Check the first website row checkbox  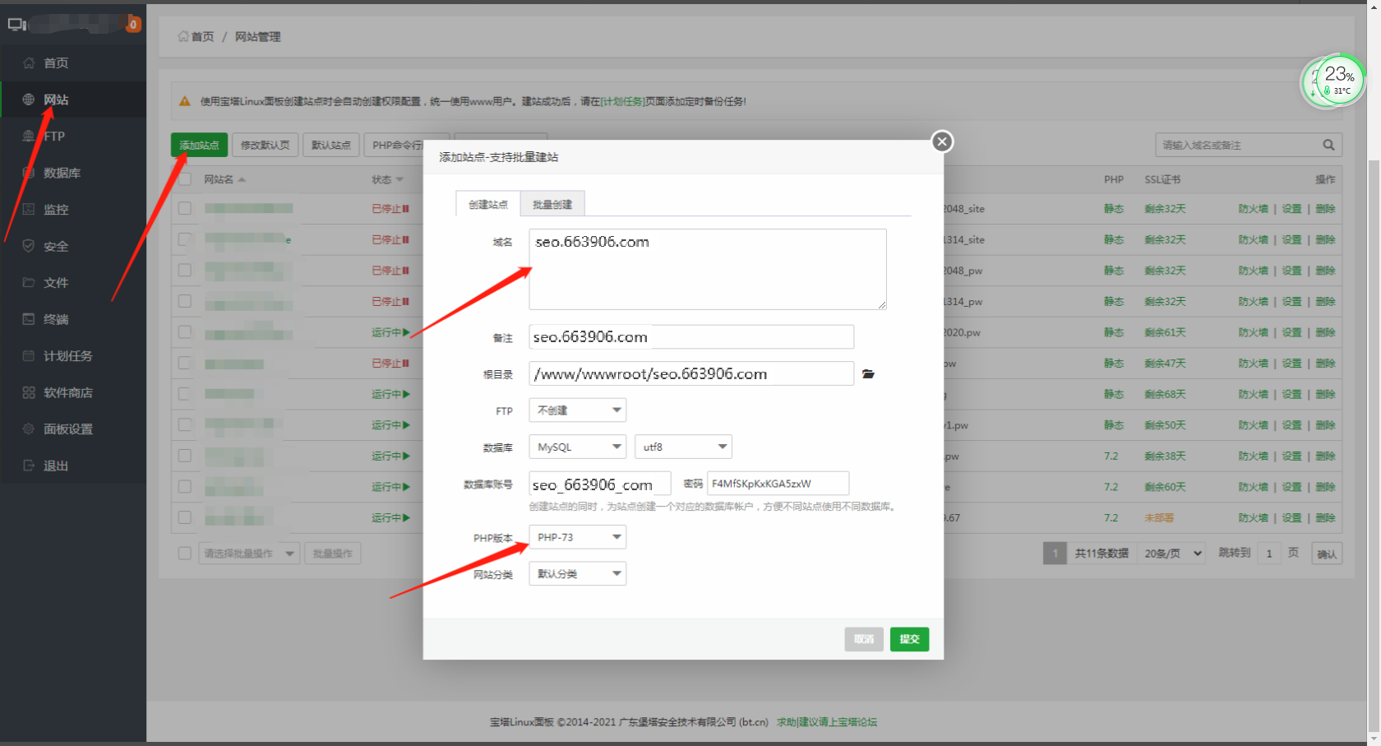(185, 209)
